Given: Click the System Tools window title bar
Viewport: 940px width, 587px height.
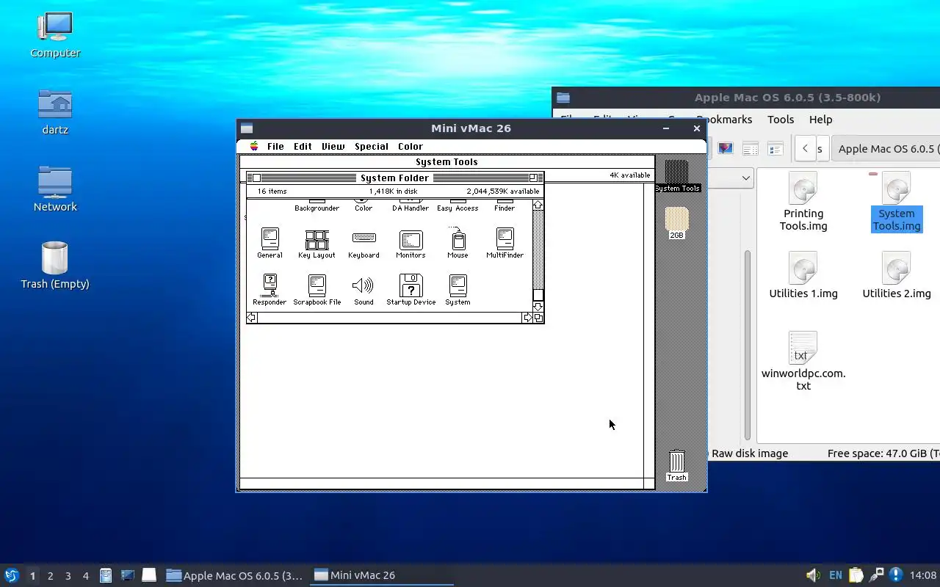Looking at the screenshot, I should (x=446, y=162).
